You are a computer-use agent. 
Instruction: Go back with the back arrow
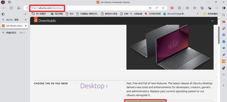pos(4,8)
